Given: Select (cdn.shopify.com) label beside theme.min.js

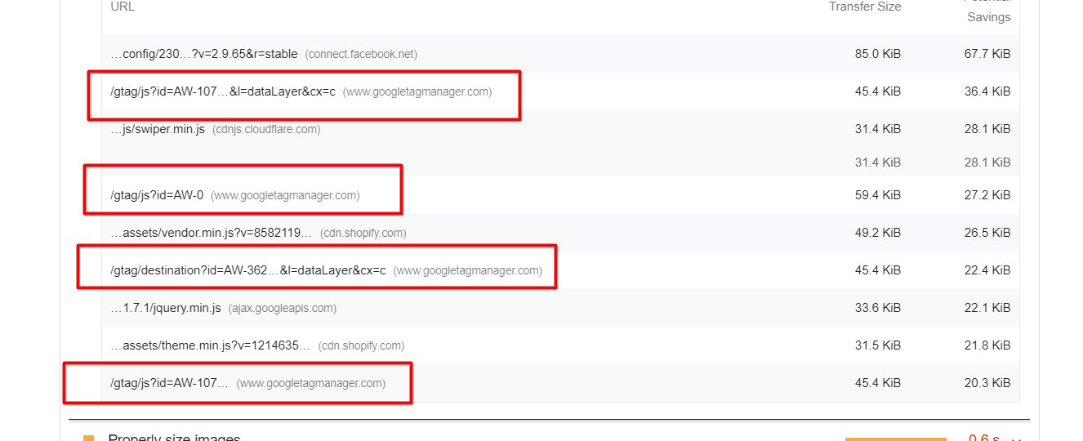Looking at the screenshot, I should [x=361, y=345].
